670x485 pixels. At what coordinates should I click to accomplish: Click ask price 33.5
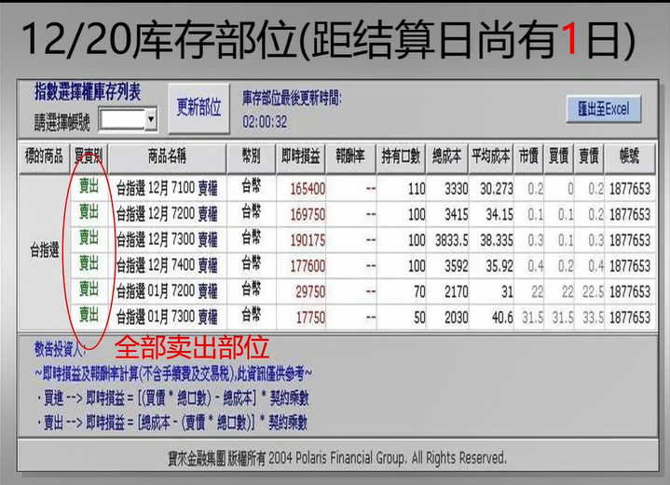(593, 317)
